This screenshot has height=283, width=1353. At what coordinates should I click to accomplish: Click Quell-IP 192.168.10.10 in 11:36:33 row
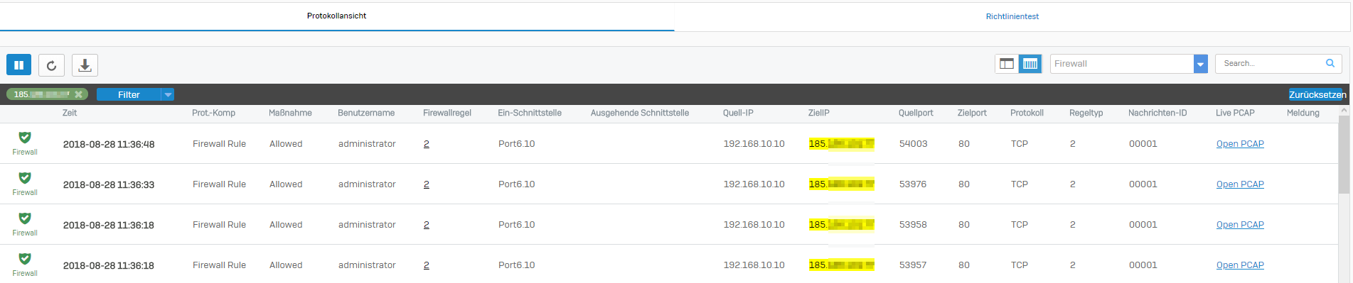pos(754,184)
